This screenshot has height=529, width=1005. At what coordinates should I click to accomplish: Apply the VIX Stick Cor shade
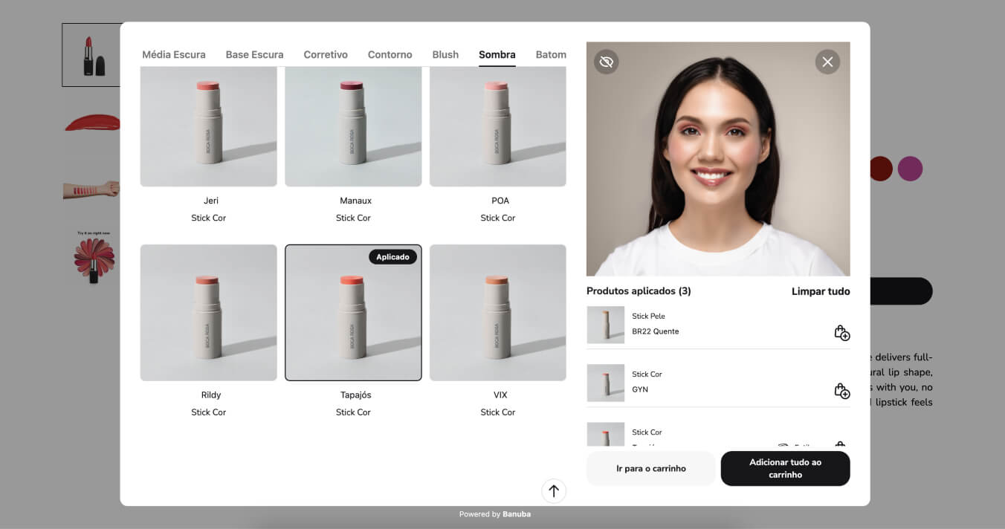pyautogui.click(x=498, y=312)
